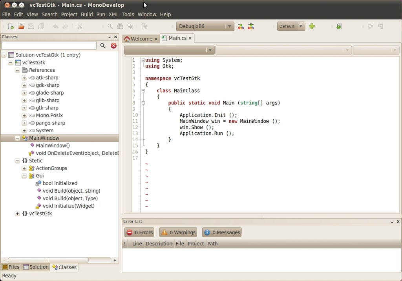
Task: Close the Main.cs tab
Action: pyautogui.click(x=190, y=38)
